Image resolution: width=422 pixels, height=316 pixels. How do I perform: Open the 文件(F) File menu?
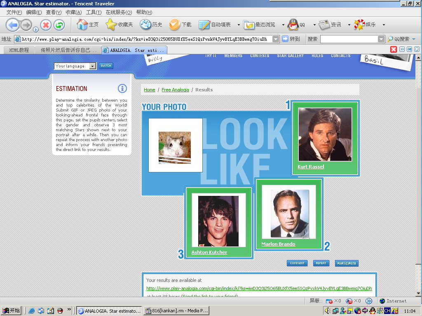point(14,12)
